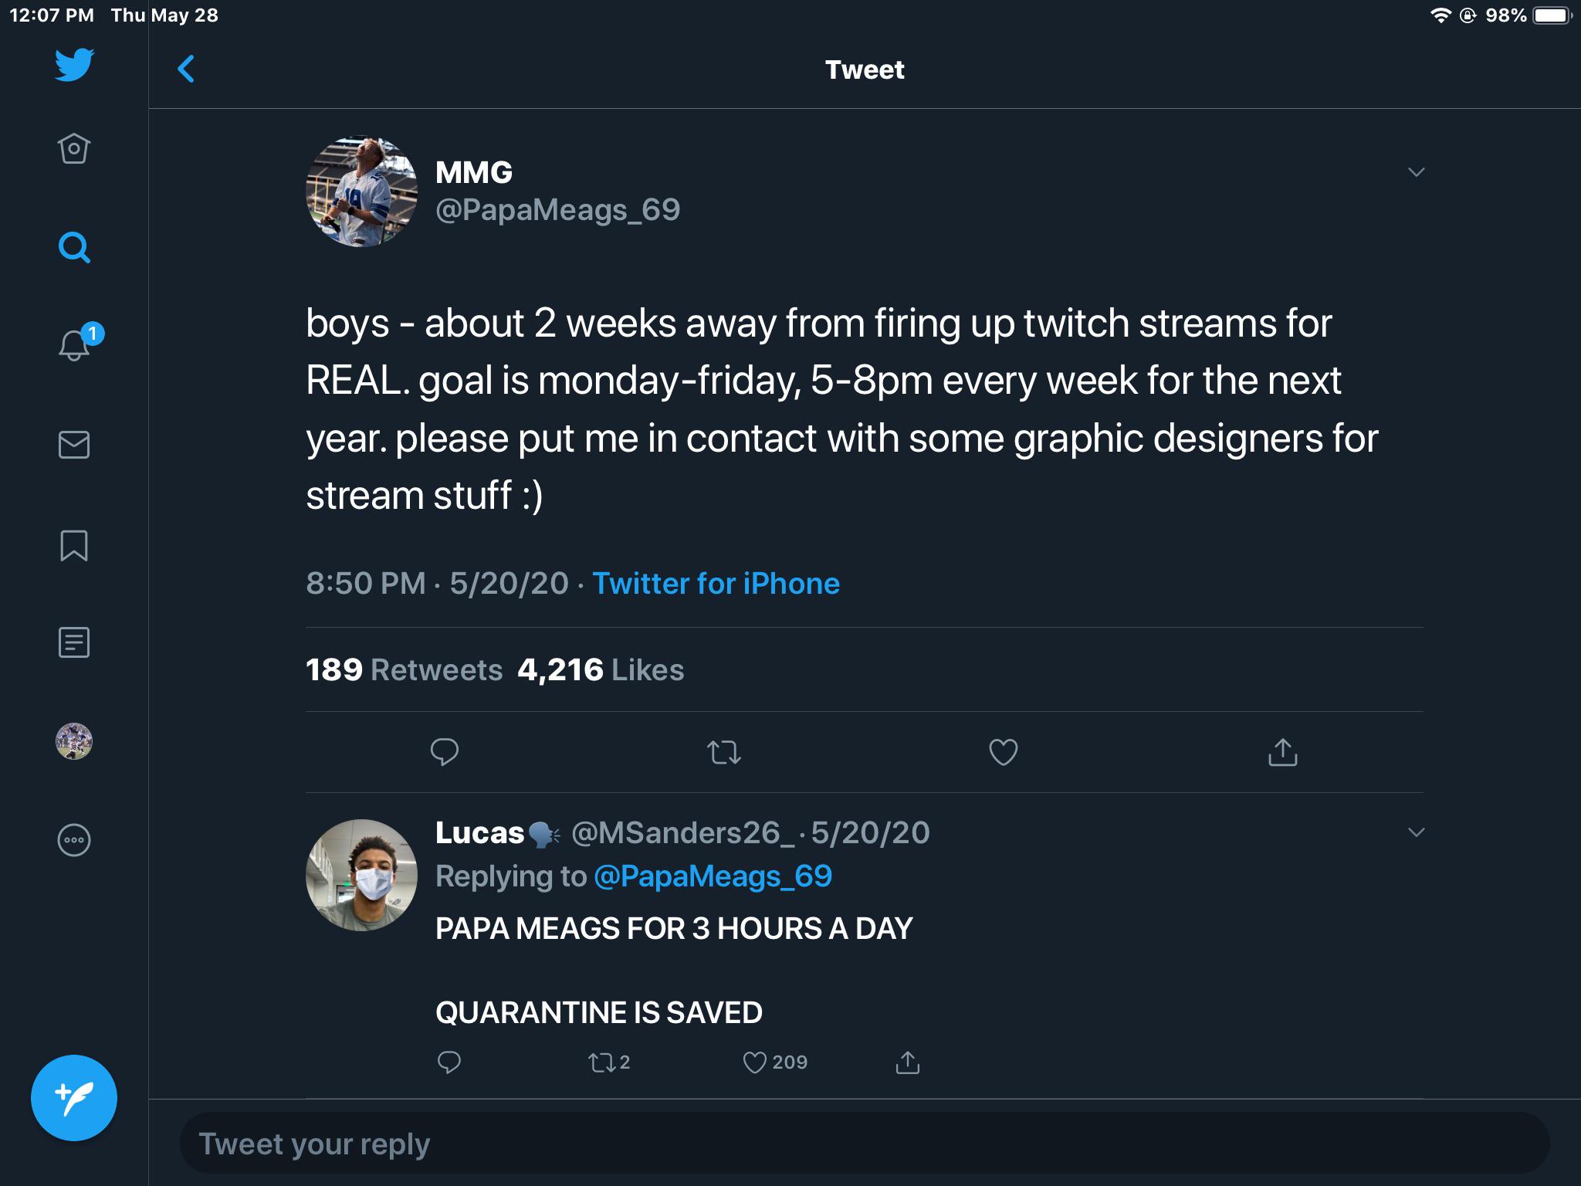Open Lists icon in sidebar
1581x1186 pixels.
(74, 642)
